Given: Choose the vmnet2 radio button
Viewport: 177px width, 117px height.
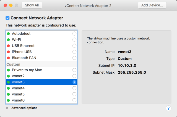Looking at the screenshot, I should point(74,76).
